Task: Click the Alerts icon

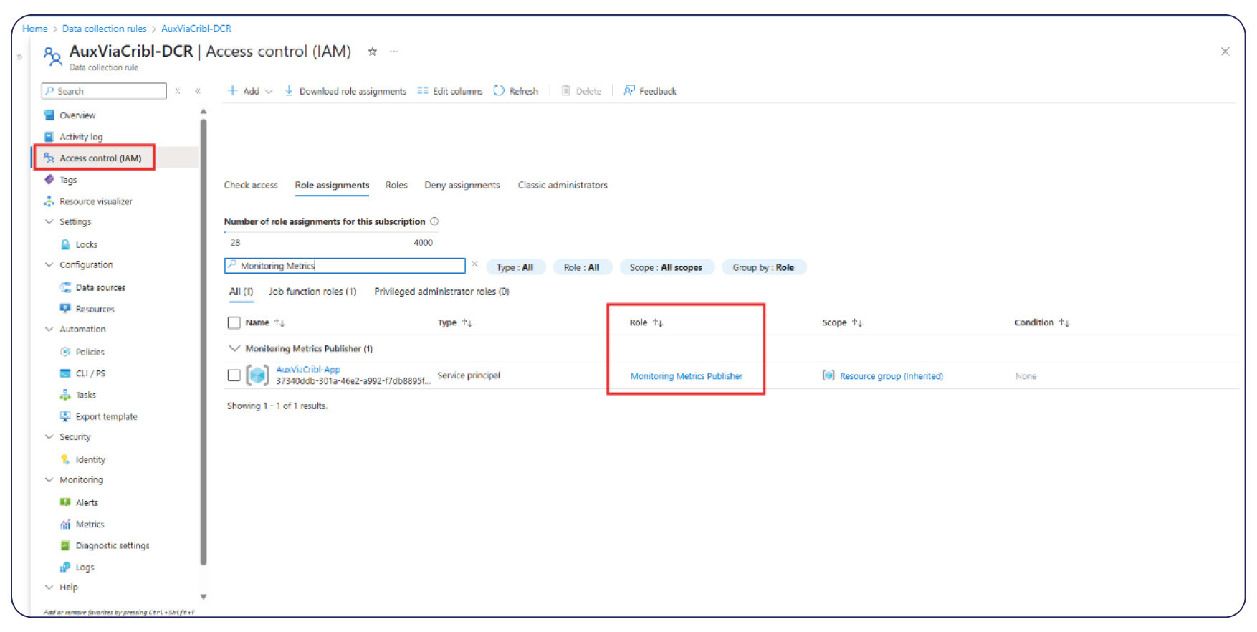Action: click(x=65, y=502)
